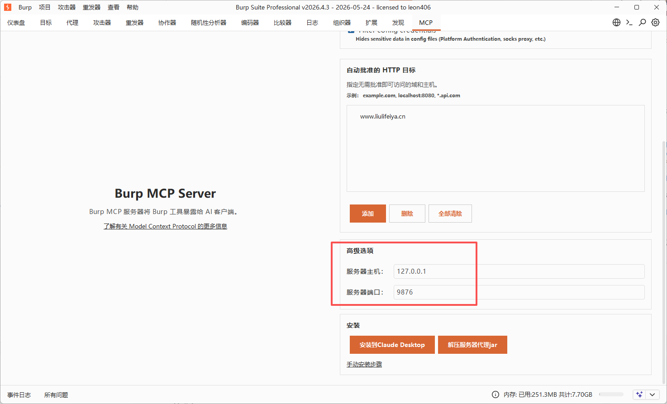Open the 项目 menu

[45, 7]
